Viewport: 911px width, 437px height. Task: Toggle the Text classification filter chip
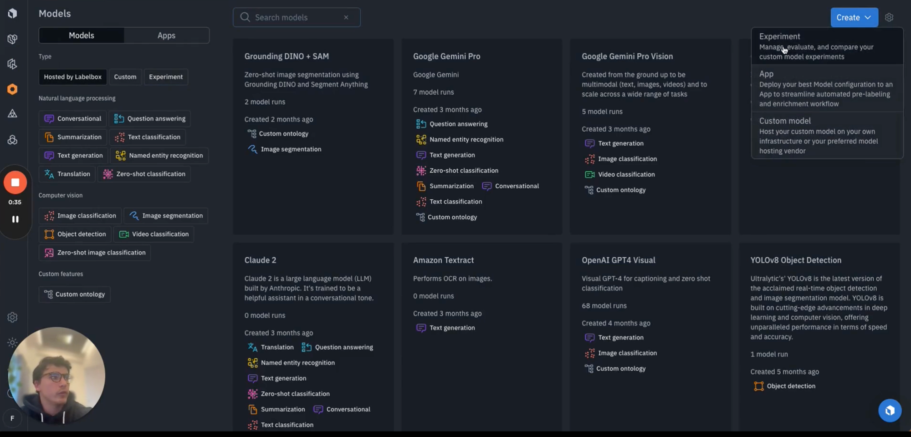(x=148, y=137)
